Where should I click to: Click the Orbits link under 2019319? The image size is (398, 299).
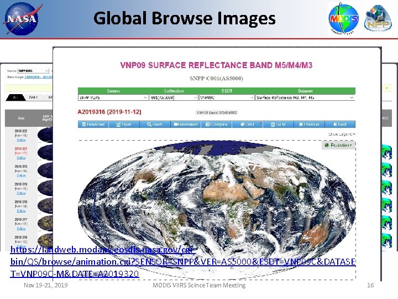21,193
